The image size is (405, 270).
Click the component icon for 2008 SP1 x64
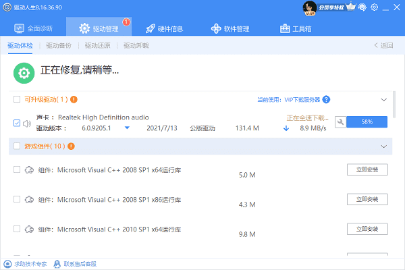[x=29, y=170]
